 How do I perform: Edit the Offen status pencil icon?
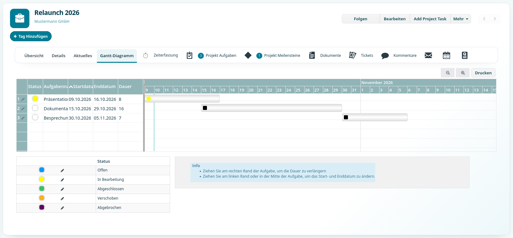62,171
